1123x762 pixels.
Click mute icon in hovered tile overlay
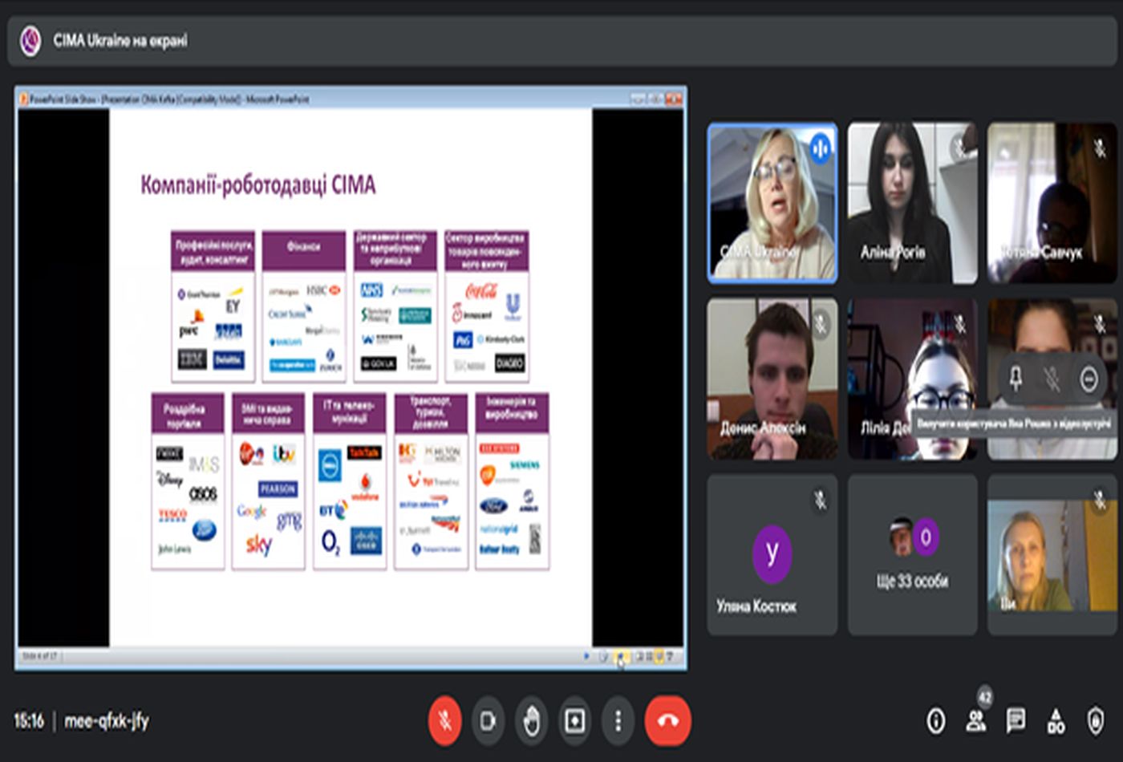coord(1052,379)
